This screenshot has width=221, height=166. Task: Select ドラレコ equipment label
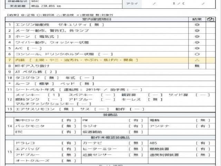point(25,143)
